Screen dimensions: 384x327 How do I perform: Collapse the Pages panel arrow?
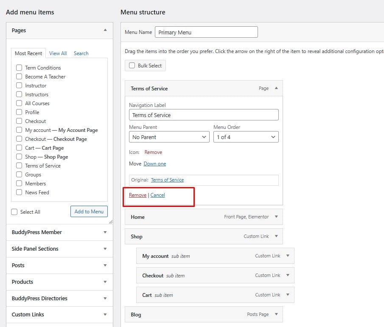coord(105,30)
